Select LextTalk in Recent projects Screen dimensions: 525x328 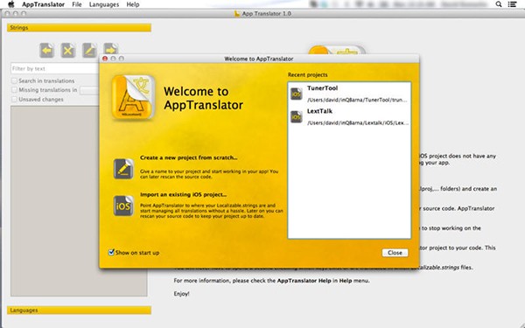pos(349,117)
